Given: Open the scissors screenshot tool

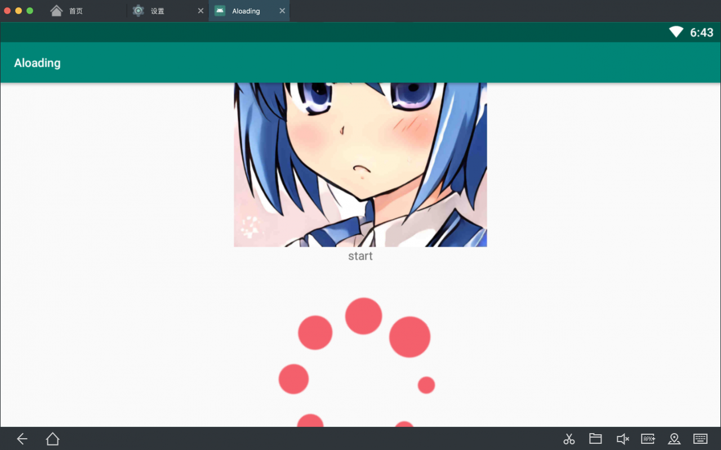Looking at the screenshot, I should (x=569, y=439).
